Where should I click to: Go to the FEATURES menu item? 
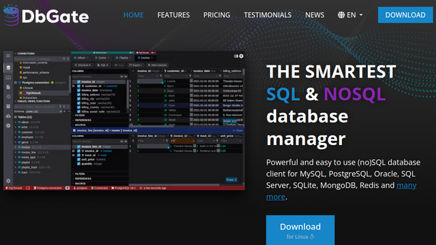(x=174, y=15)
